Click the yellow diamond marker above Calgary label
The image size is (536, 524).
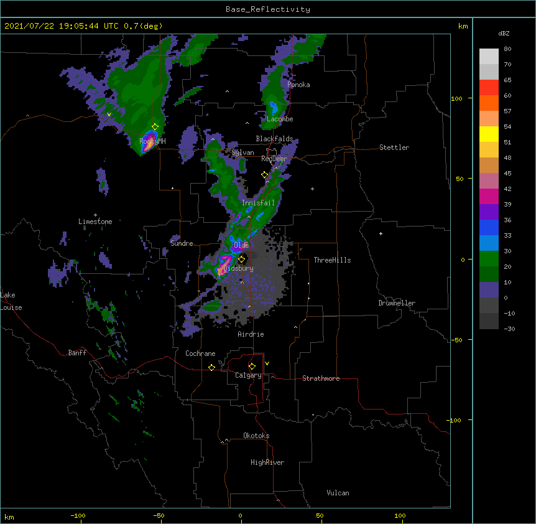pyautogui.click(x=252, y=367)
